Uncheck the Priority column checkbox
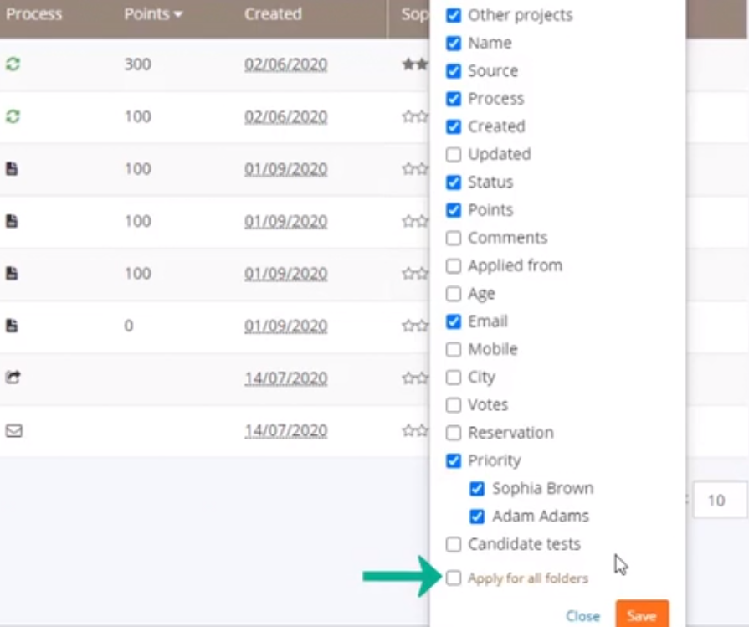 pos(454,460)
